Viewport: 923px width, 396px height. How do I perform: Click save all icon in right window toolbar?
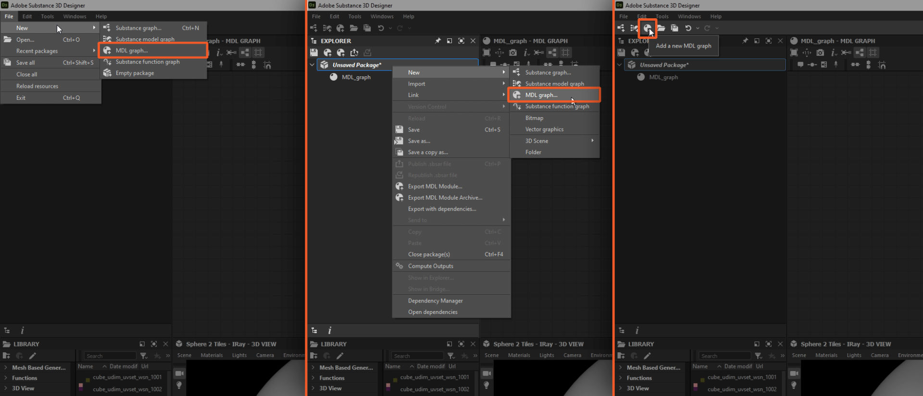[674, 28]
